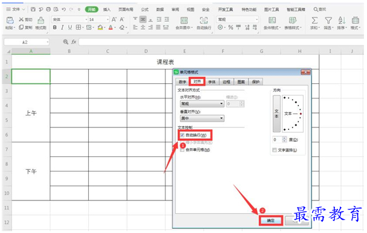Viewport: 367px width, 233px height.
Task: Click the save icon in quick toolbar
Action: click(33, 10)
